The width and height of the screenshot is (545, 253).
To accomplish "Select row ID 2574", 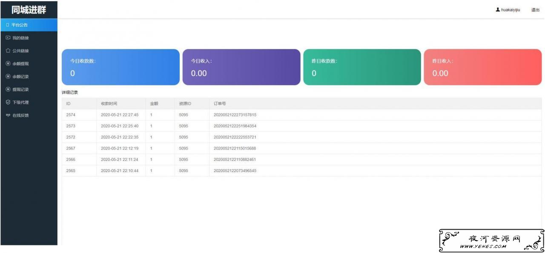I will [301, 115].
